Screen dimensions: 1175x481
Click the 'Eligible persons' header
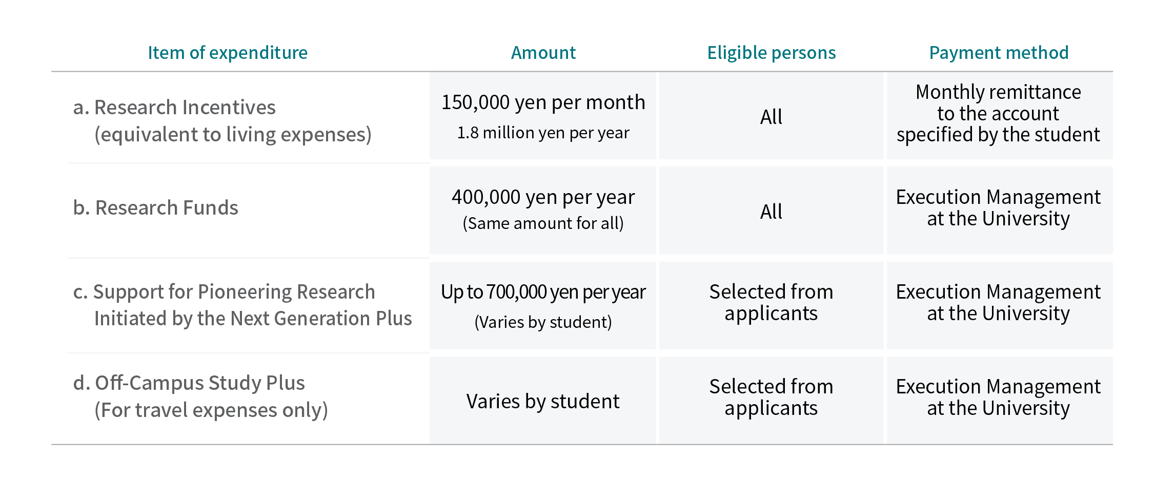coord(772,53)
